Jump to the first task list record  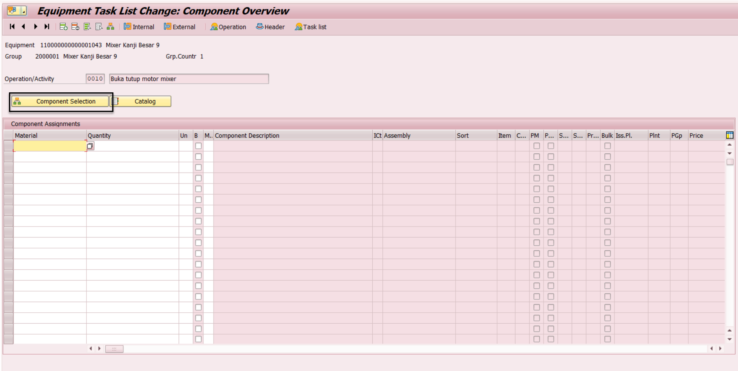pos(11,27)
